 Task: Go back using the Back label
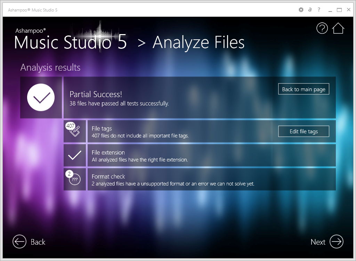tap(38, 242)
